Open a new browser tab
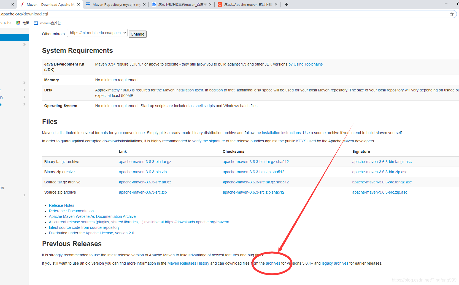Image resolution: width=459 pixels, height=285 pixels. 287,4
